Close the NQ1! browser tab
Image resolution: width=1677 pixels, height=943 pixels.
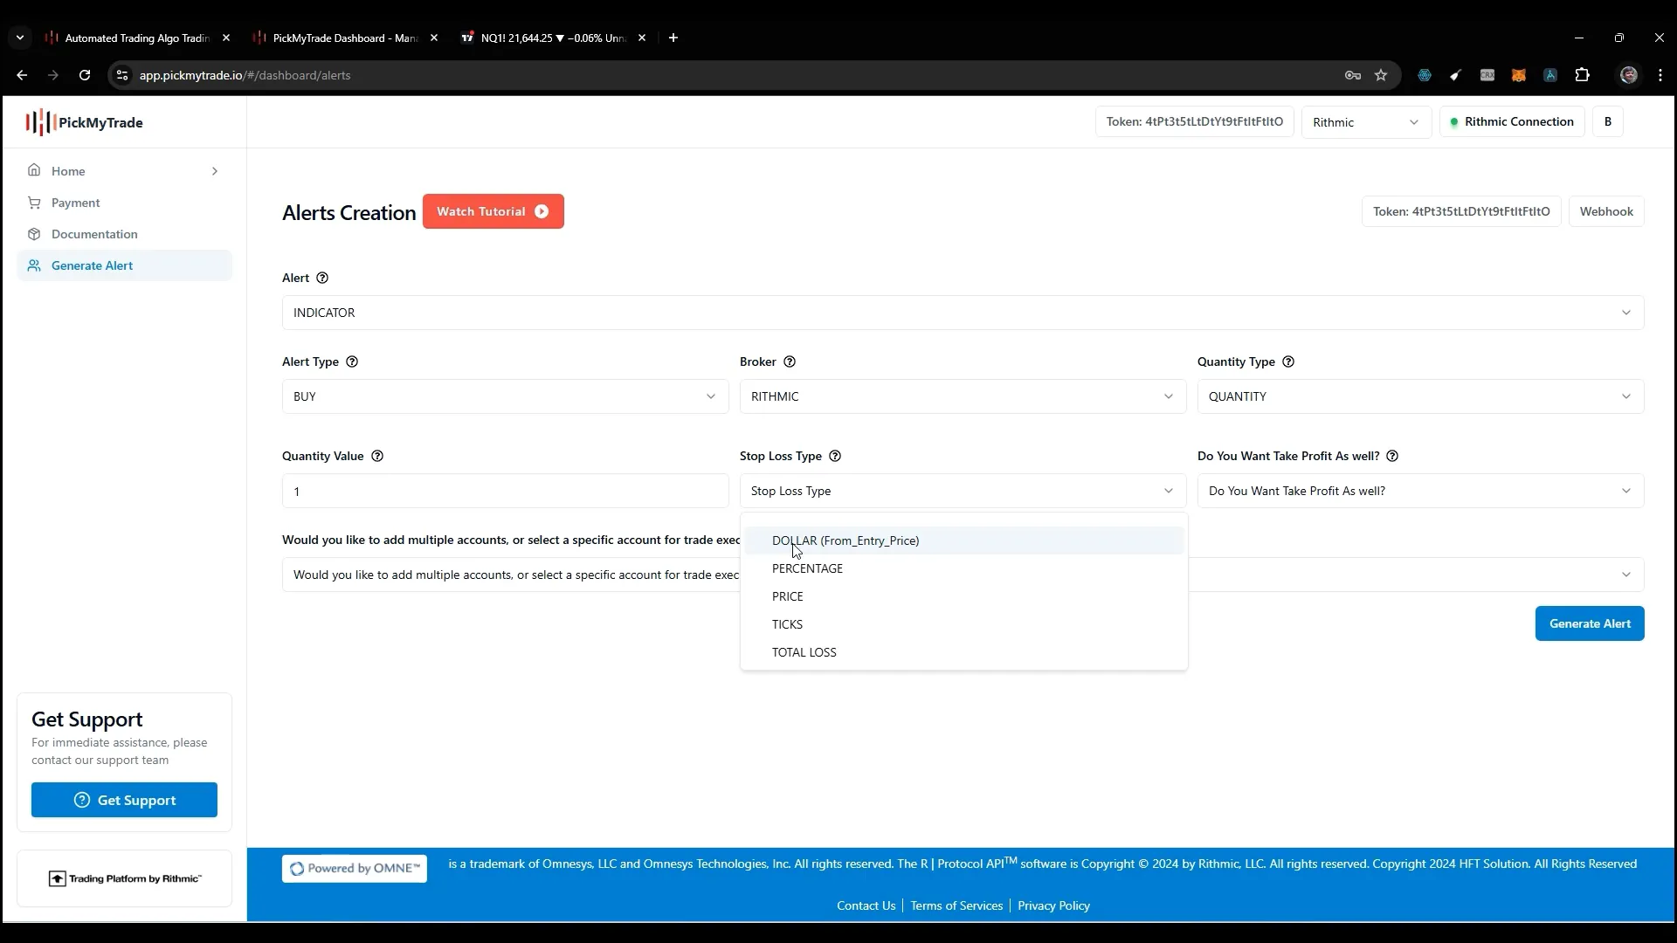click(x=642, y=38)
